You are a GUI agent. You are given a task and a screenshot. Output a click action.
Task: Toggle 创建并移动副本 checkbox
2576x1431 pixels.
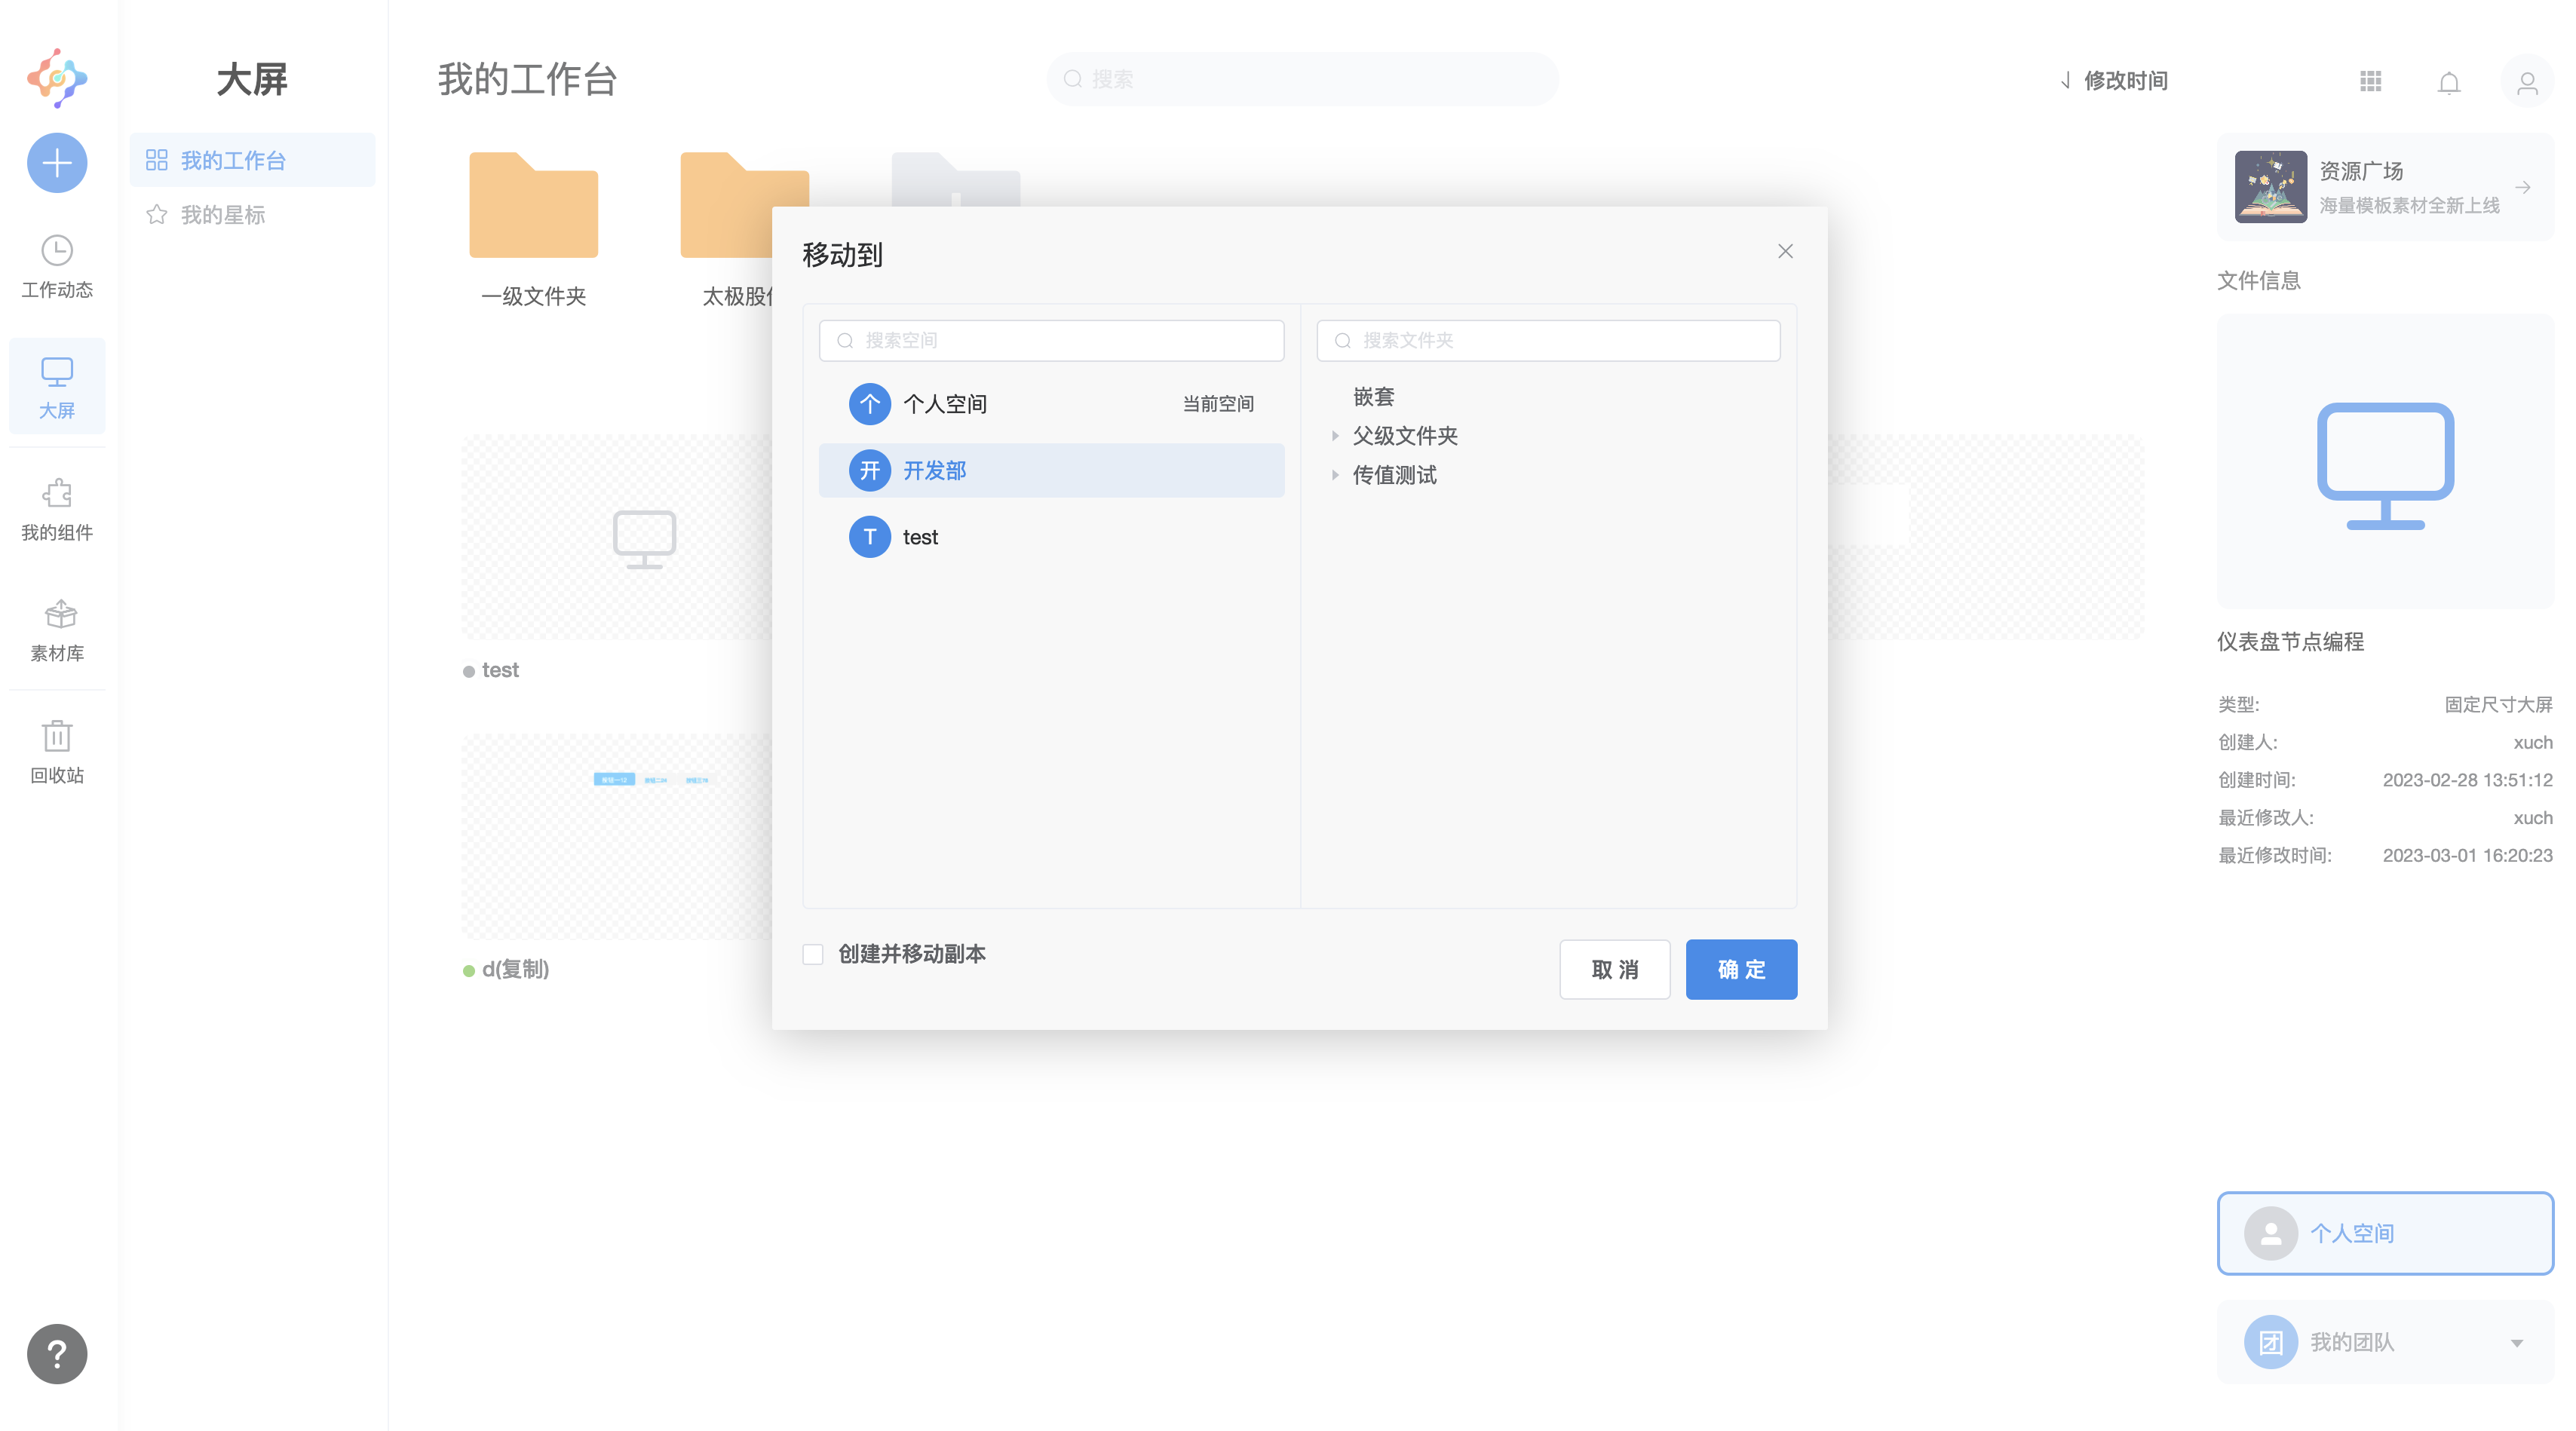click(813, 954)
